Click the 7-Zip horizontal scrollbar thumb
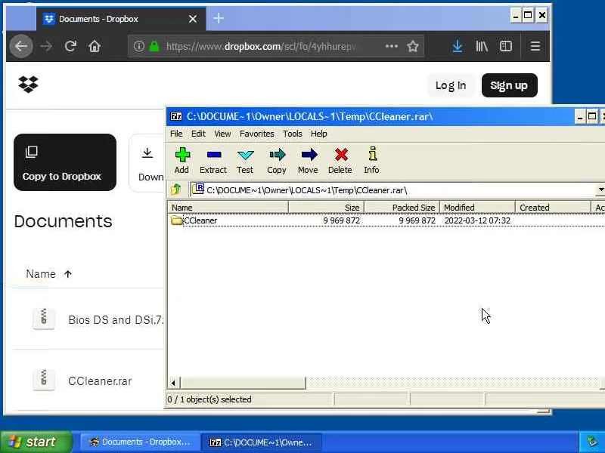Image resolution: width=605 pixels, height=453 pixels. tap(243, 383)
